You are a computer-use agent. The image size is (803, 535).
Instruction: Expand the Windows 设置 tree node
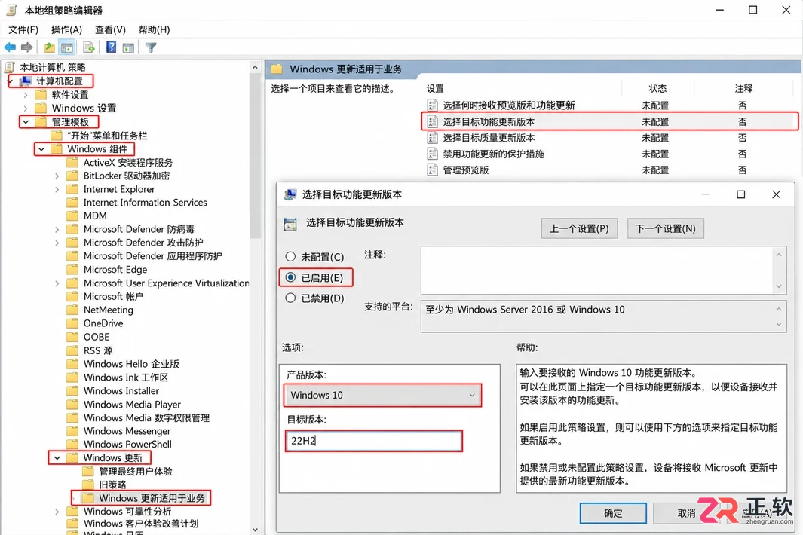[26, 108]
